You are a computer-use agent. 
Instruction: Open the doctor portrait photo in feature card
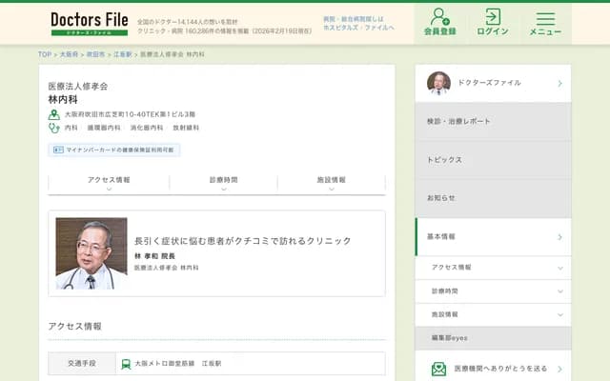(x=91, y=253)
